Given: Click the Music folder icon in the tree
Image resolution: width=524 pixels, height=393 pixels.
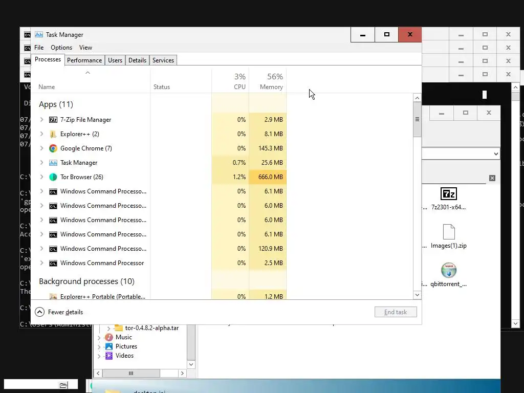Looking at the screenshot, I should click(x=109, y=337).
